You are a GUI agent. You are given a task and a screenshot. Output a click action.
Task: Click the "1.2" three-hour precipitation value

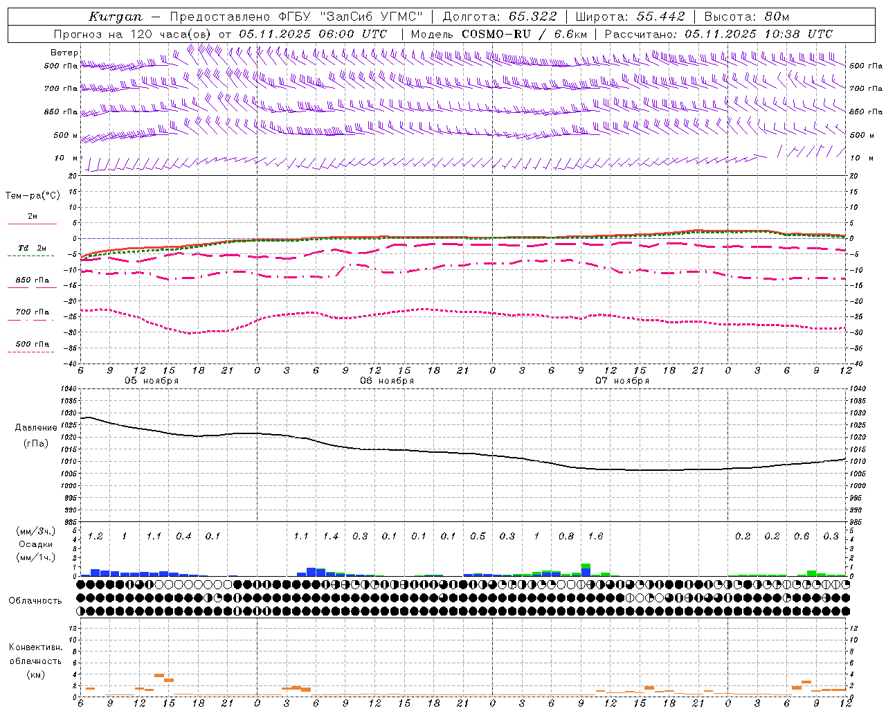click(x=95, y=537)
